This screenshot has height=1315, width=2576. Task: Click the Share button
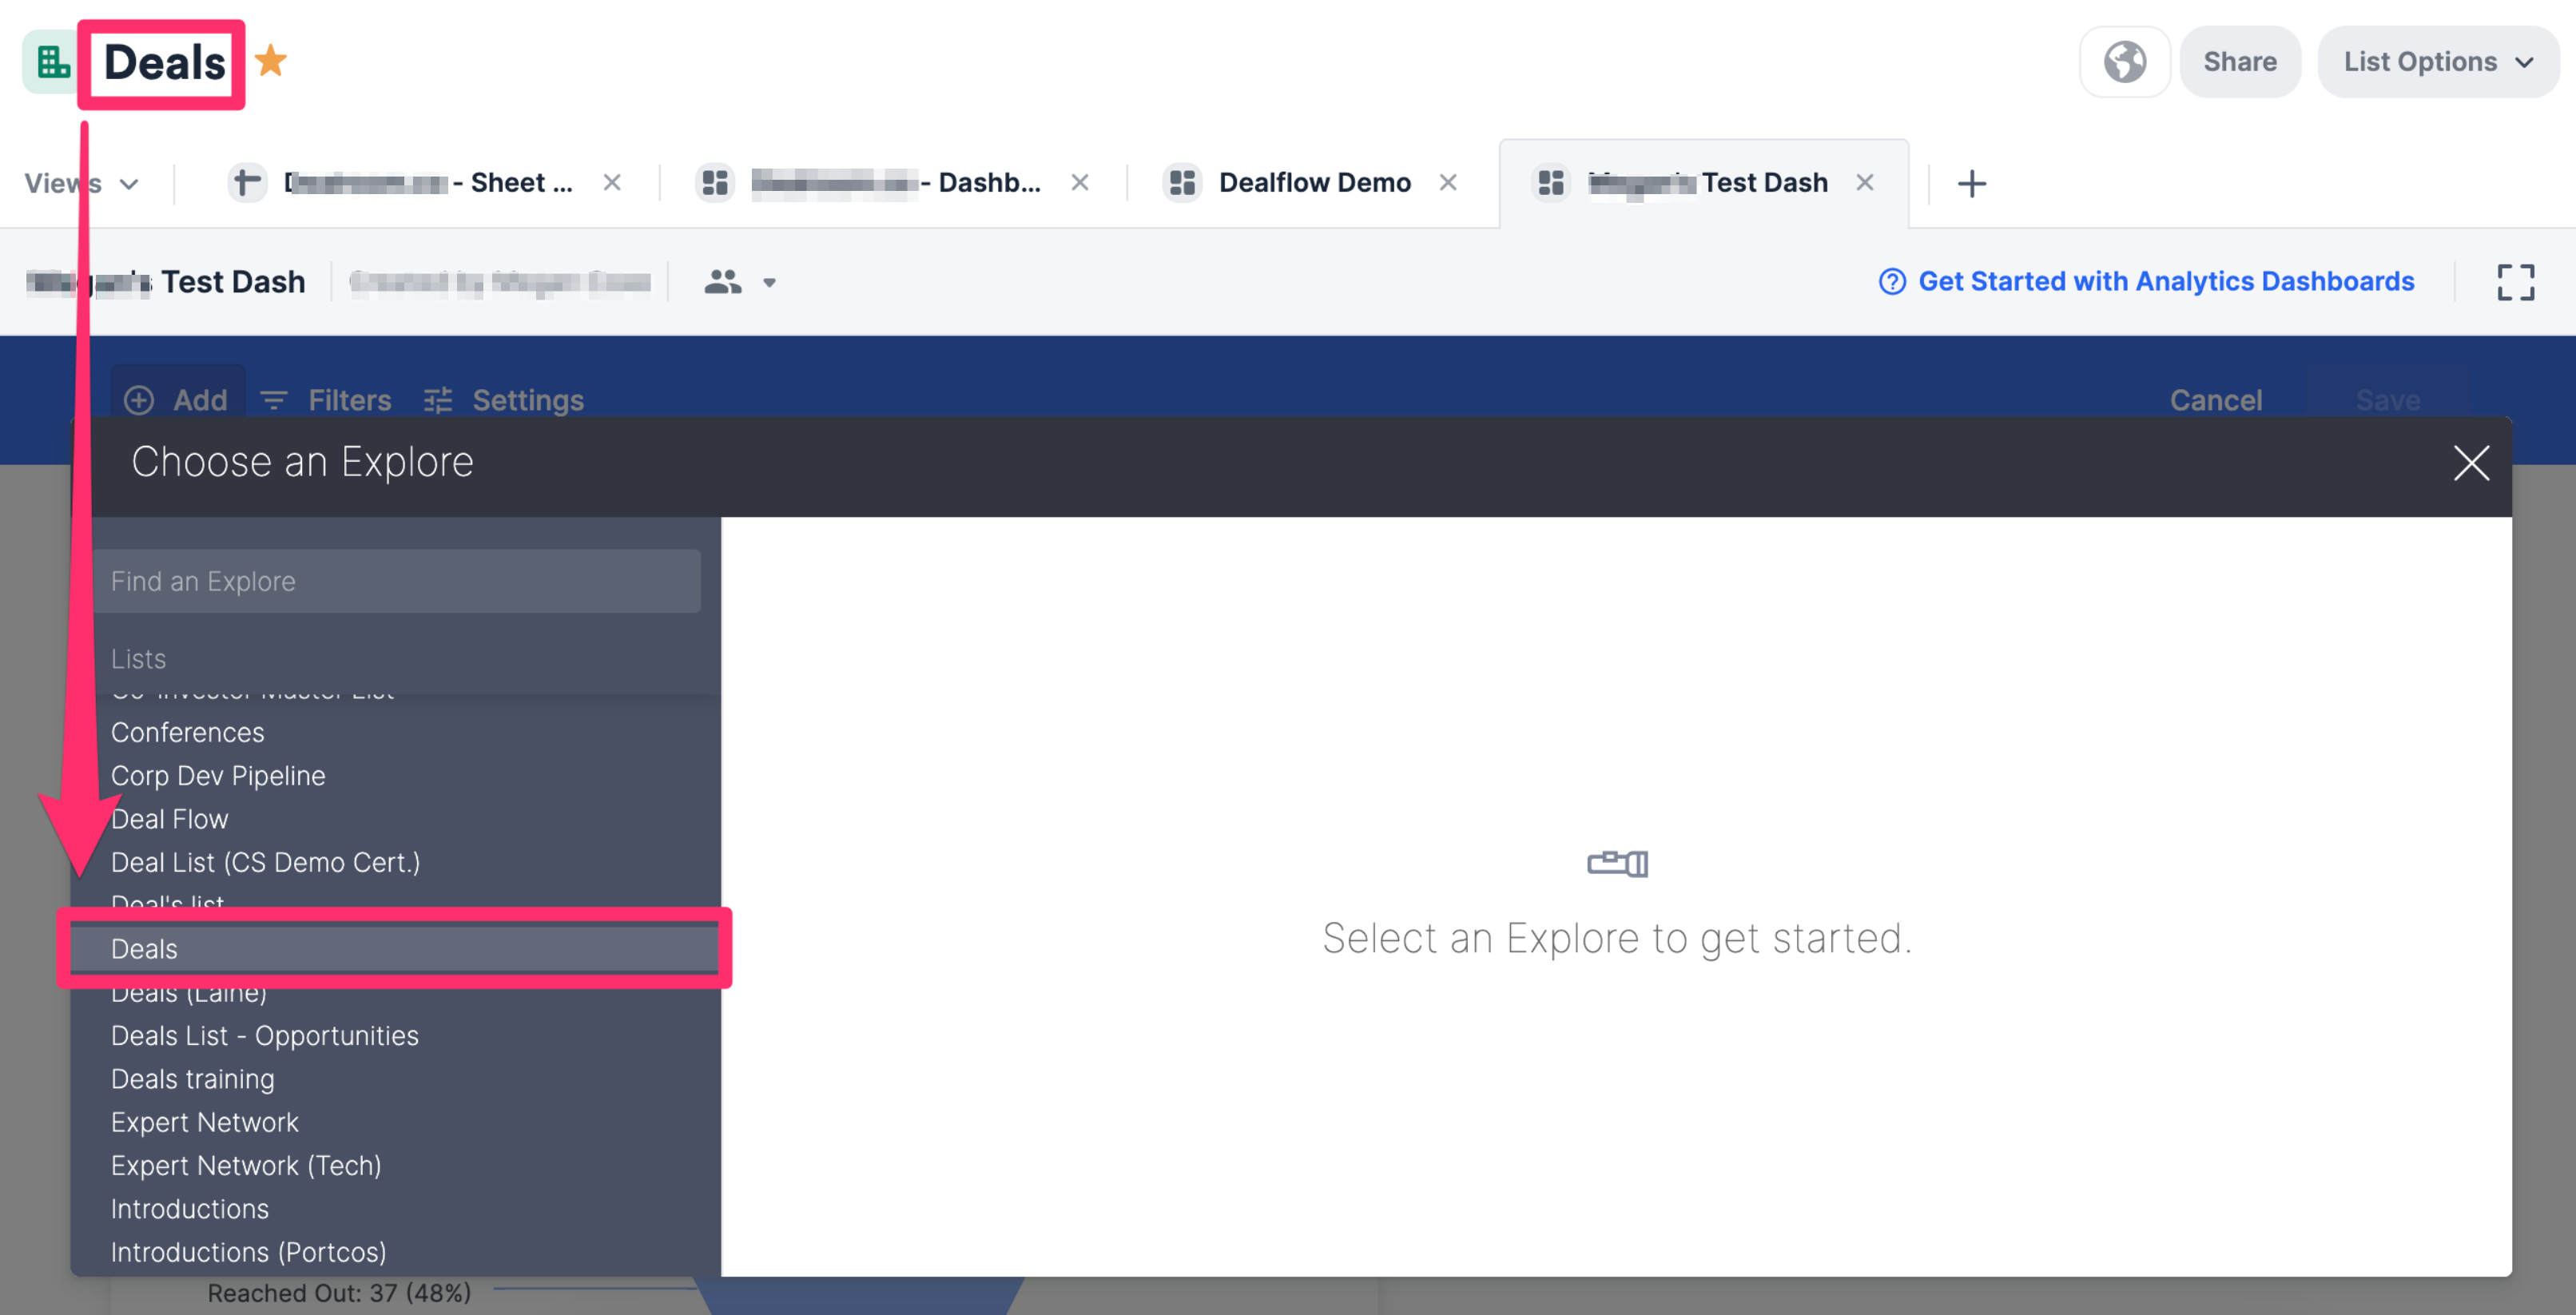point(2239,62)
